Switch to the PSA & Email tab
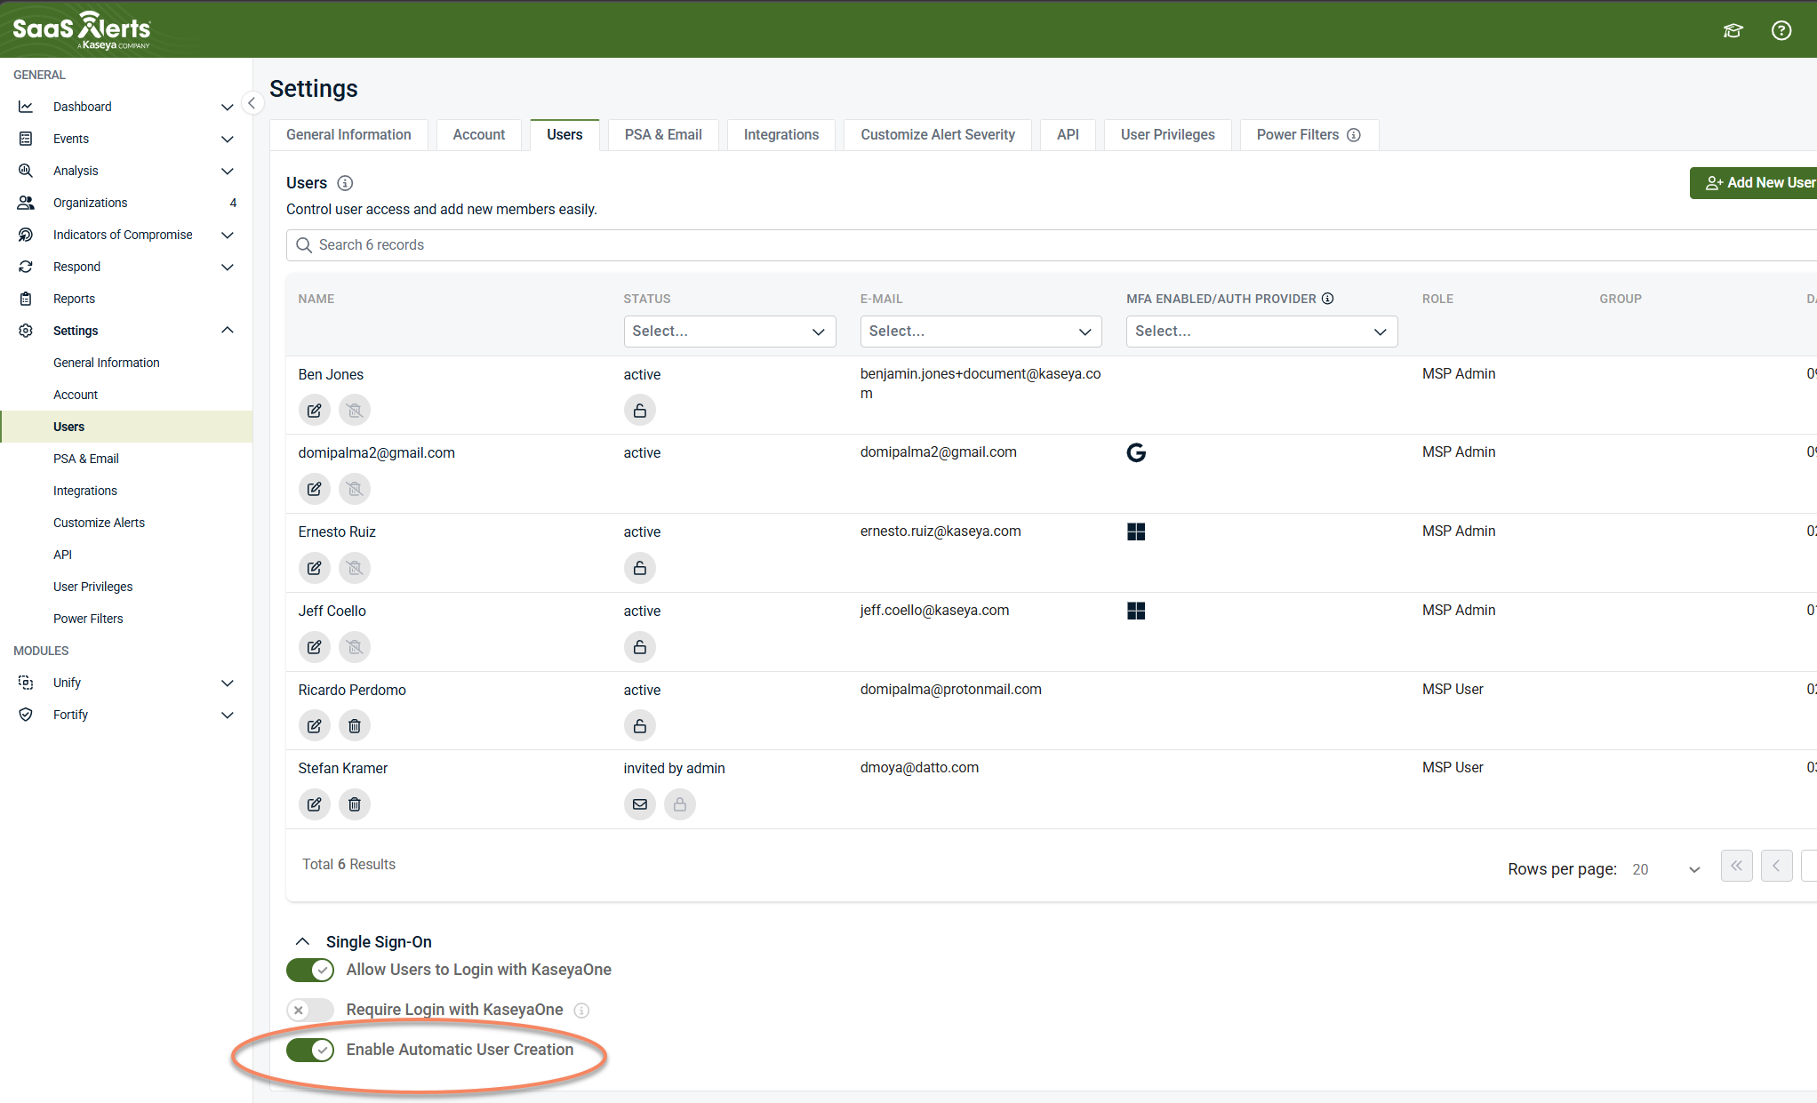Viewport: 1817px width, 1103px height. [x=663, y=135]
